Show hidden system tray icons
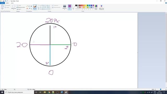 141,92
